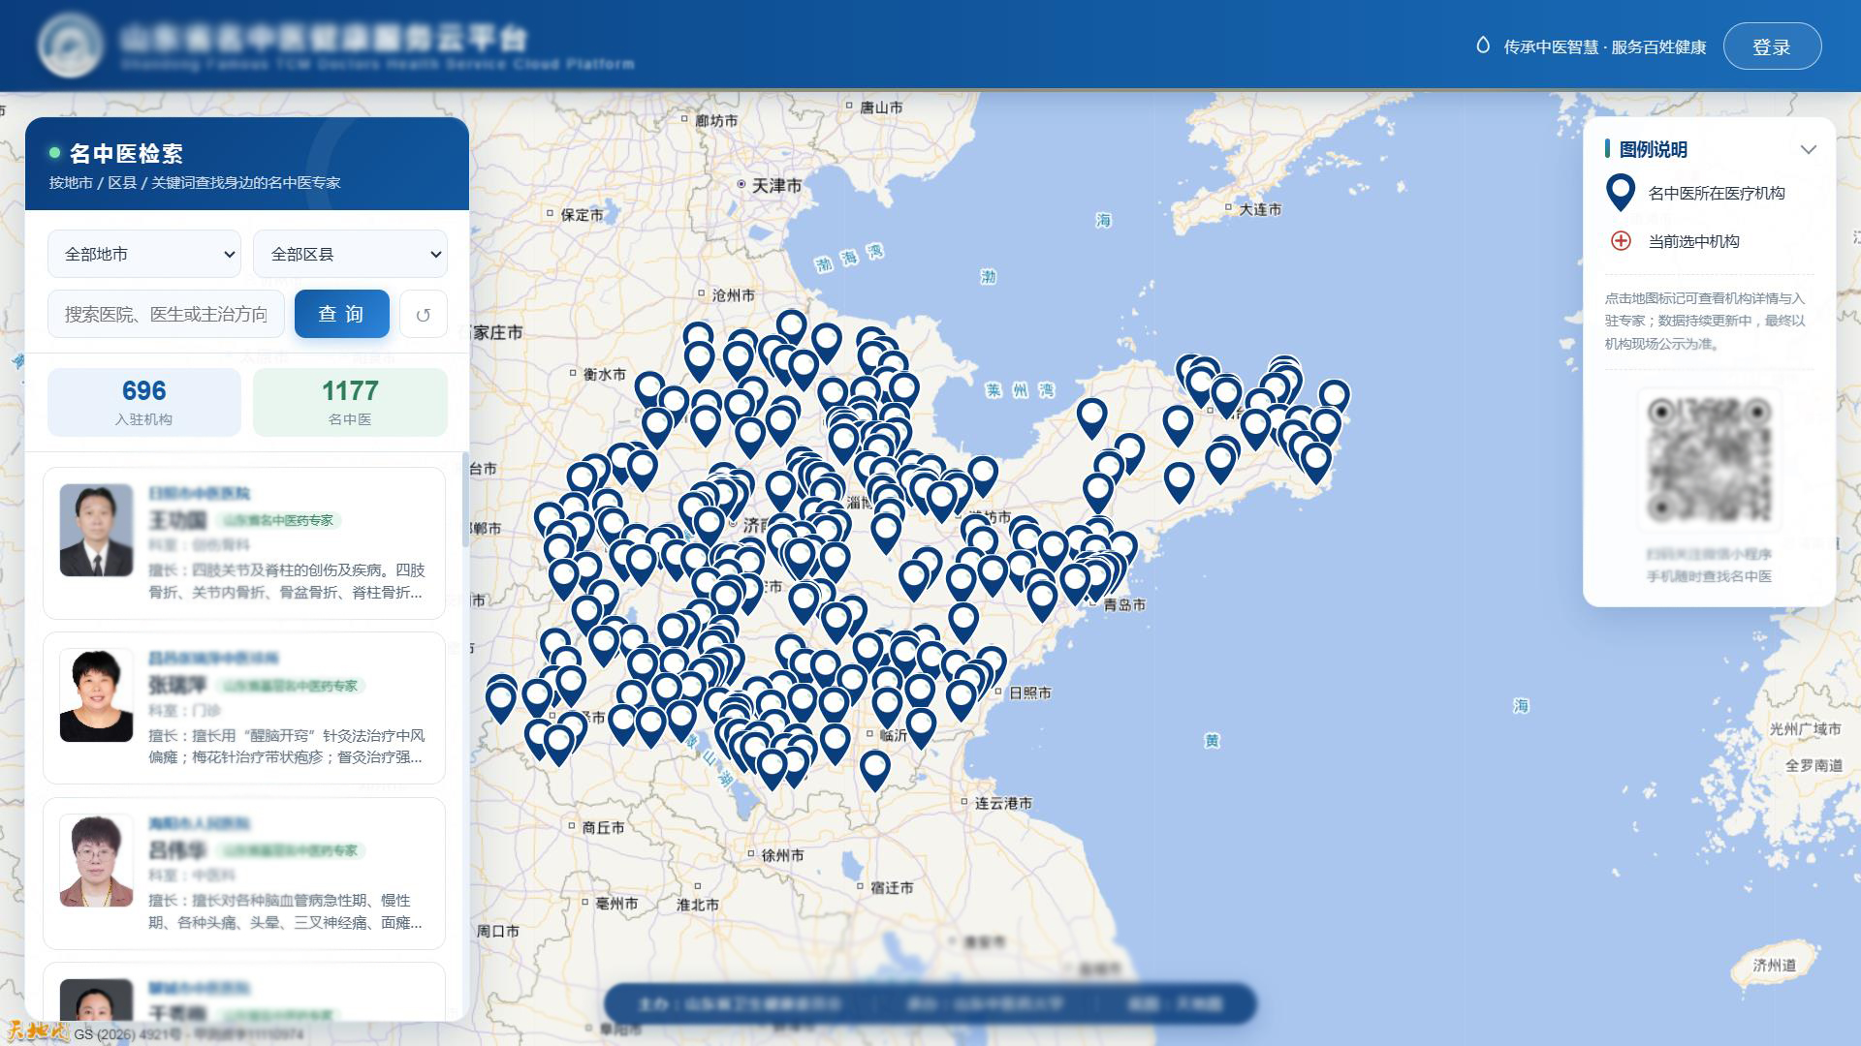The image size is (1861, 1046).
Task: Click the water drop icon beside the slogan
Action: coord(1482,46)
